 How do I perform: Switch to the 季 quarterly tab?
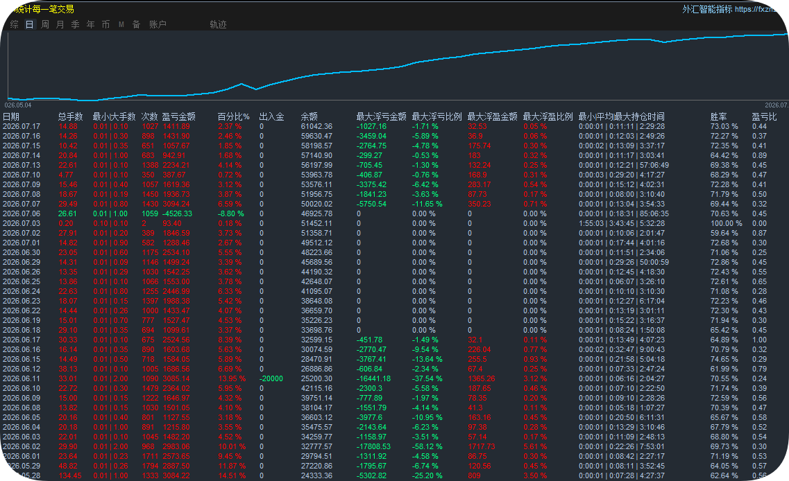click(76, 24)
